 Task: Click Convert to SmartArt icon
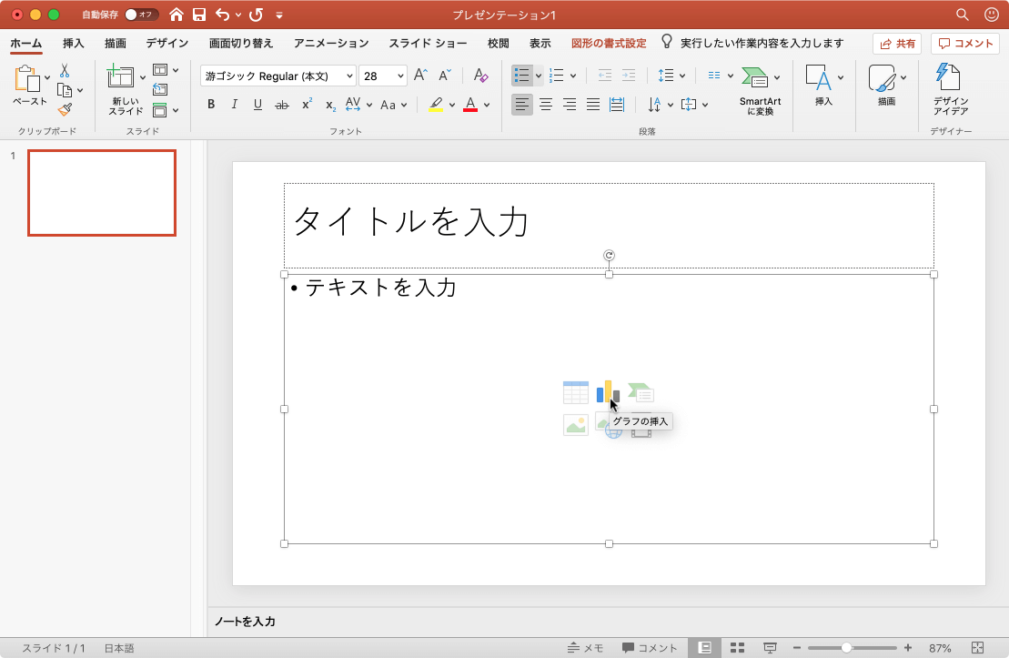click(x=754, y=78)
